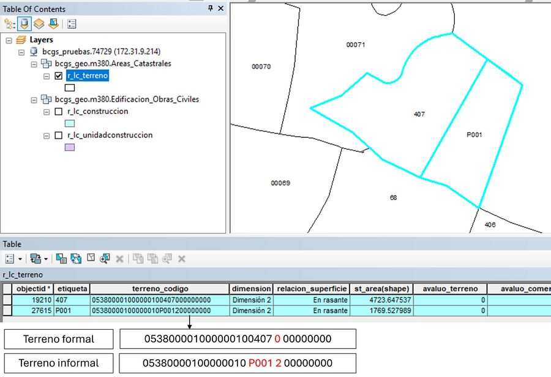Image resolution: width=551 pixels, height=377 pixels.
Task: Click the r_lc_construccion light blue symbol swatch
Action: 70,123
